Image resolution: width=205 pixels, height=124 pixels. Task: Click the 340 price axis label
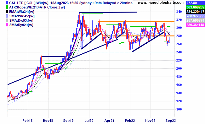[179, 12]
